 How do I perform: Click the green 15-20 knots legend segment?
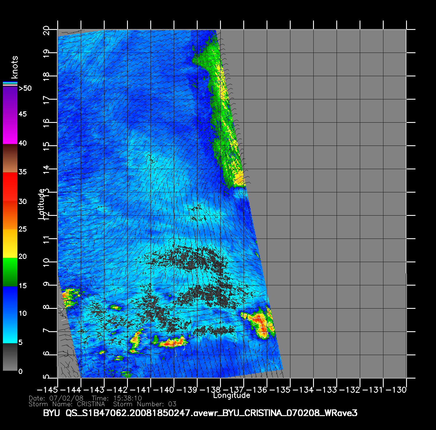point(10,272)
